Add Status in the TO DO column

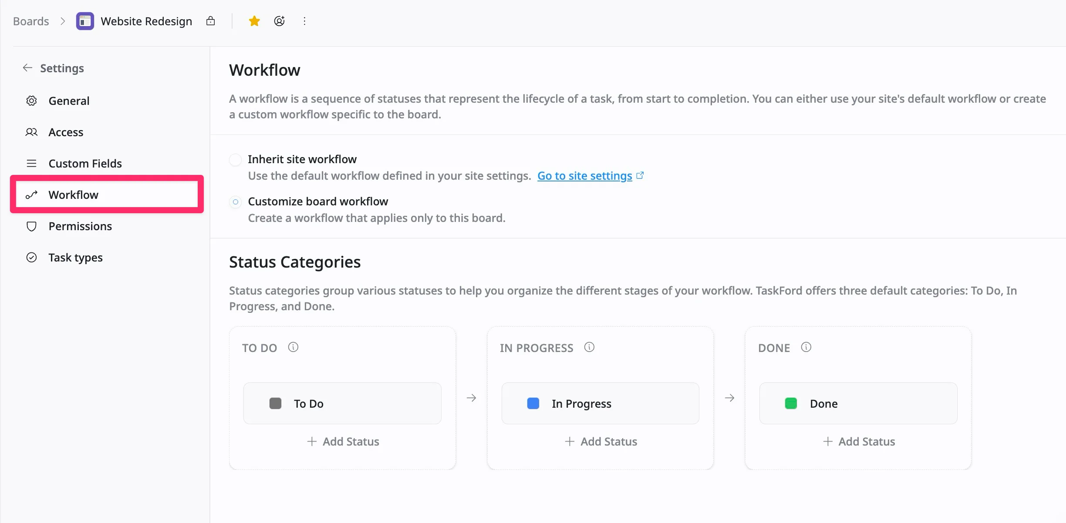(x=343, y=442)
